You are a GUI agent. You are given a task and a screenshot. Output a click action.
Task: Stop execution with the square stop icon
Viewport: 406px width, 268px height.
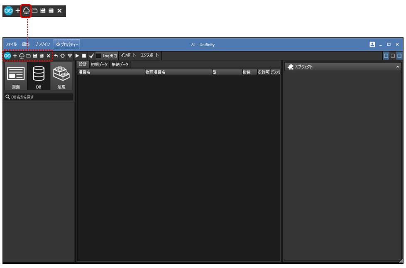(x=84, y=56)
